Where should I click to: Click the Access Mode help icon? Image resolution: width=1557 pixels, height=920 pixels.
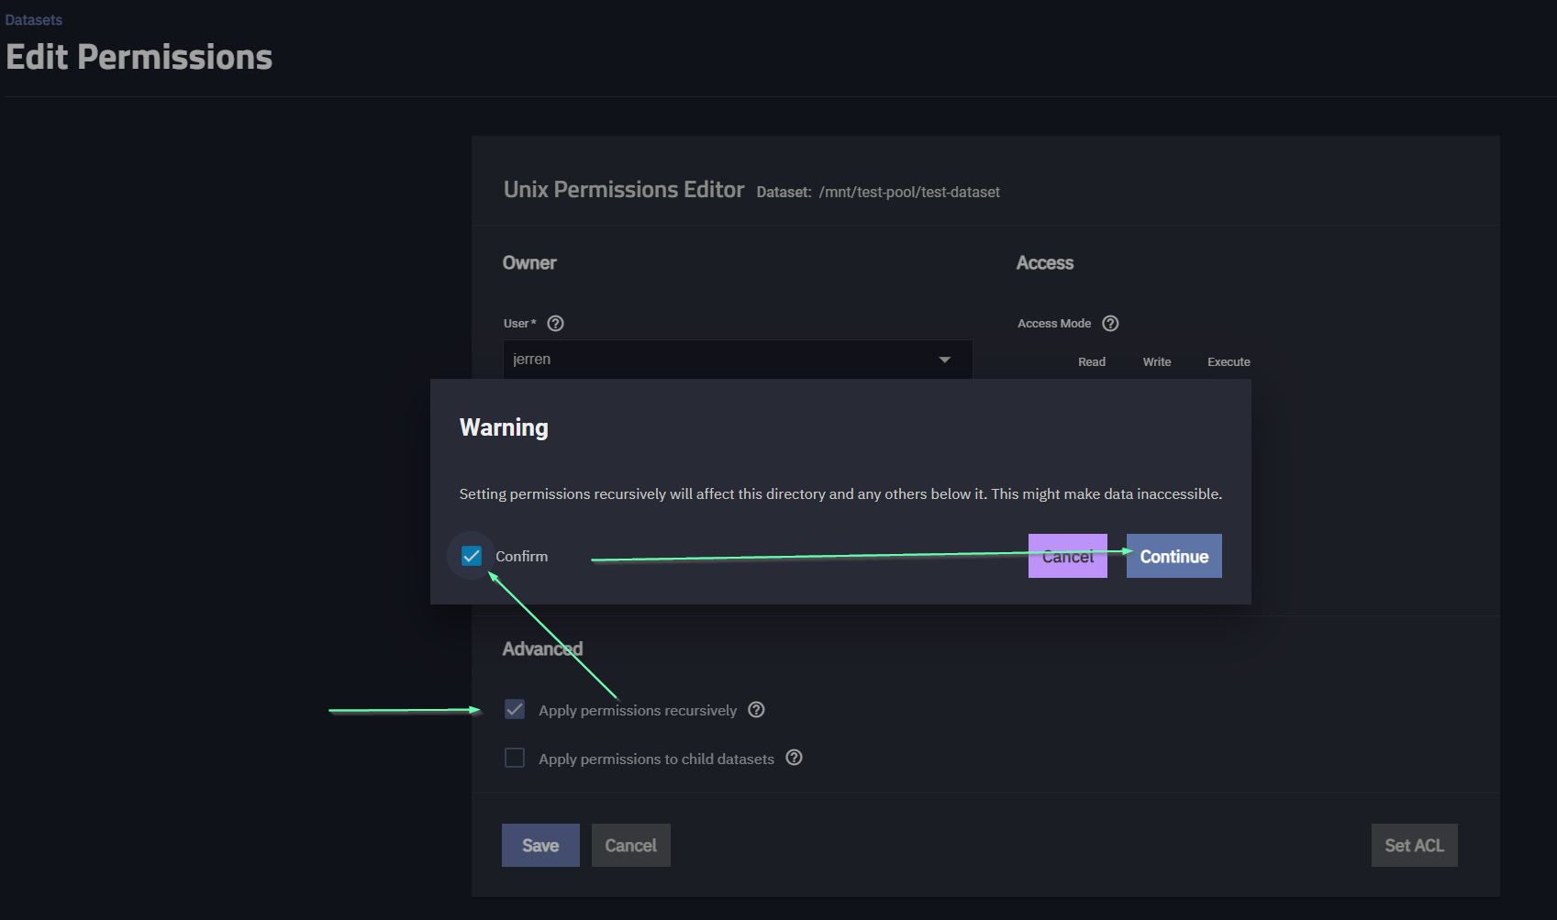[x=1110, y=323]
